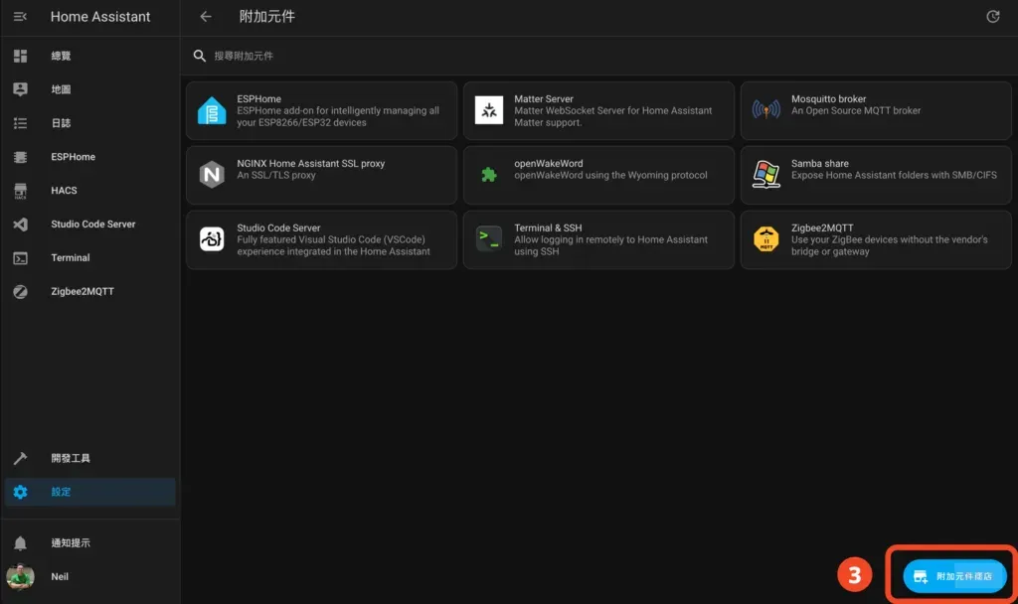Viewport: 1018px width, 604px height.
Task: Open HACS from the sidebar
Action: (64, 191)
